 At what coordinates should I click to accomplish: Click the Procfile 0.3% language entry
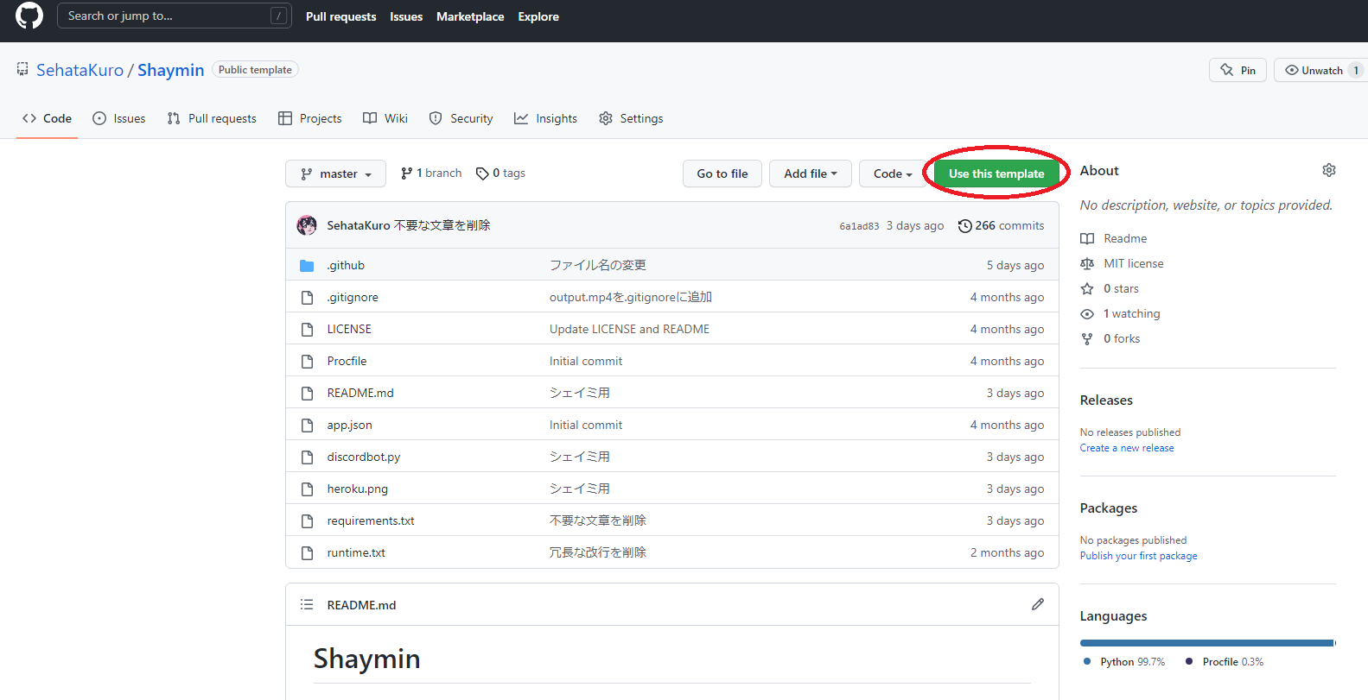(x=1225, y=662)
